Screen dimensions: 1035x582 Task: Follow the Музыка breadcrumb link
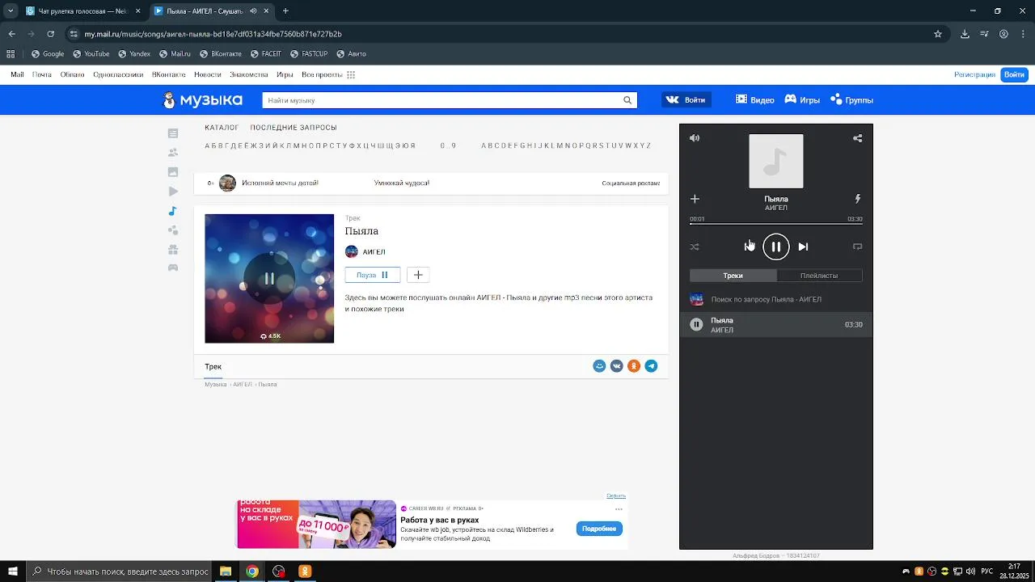click(216, 385)
